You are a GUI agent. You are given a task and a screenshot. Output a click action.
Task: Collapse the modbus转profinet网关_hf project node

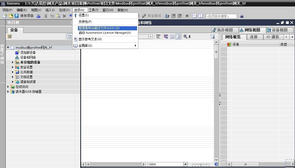8,48
